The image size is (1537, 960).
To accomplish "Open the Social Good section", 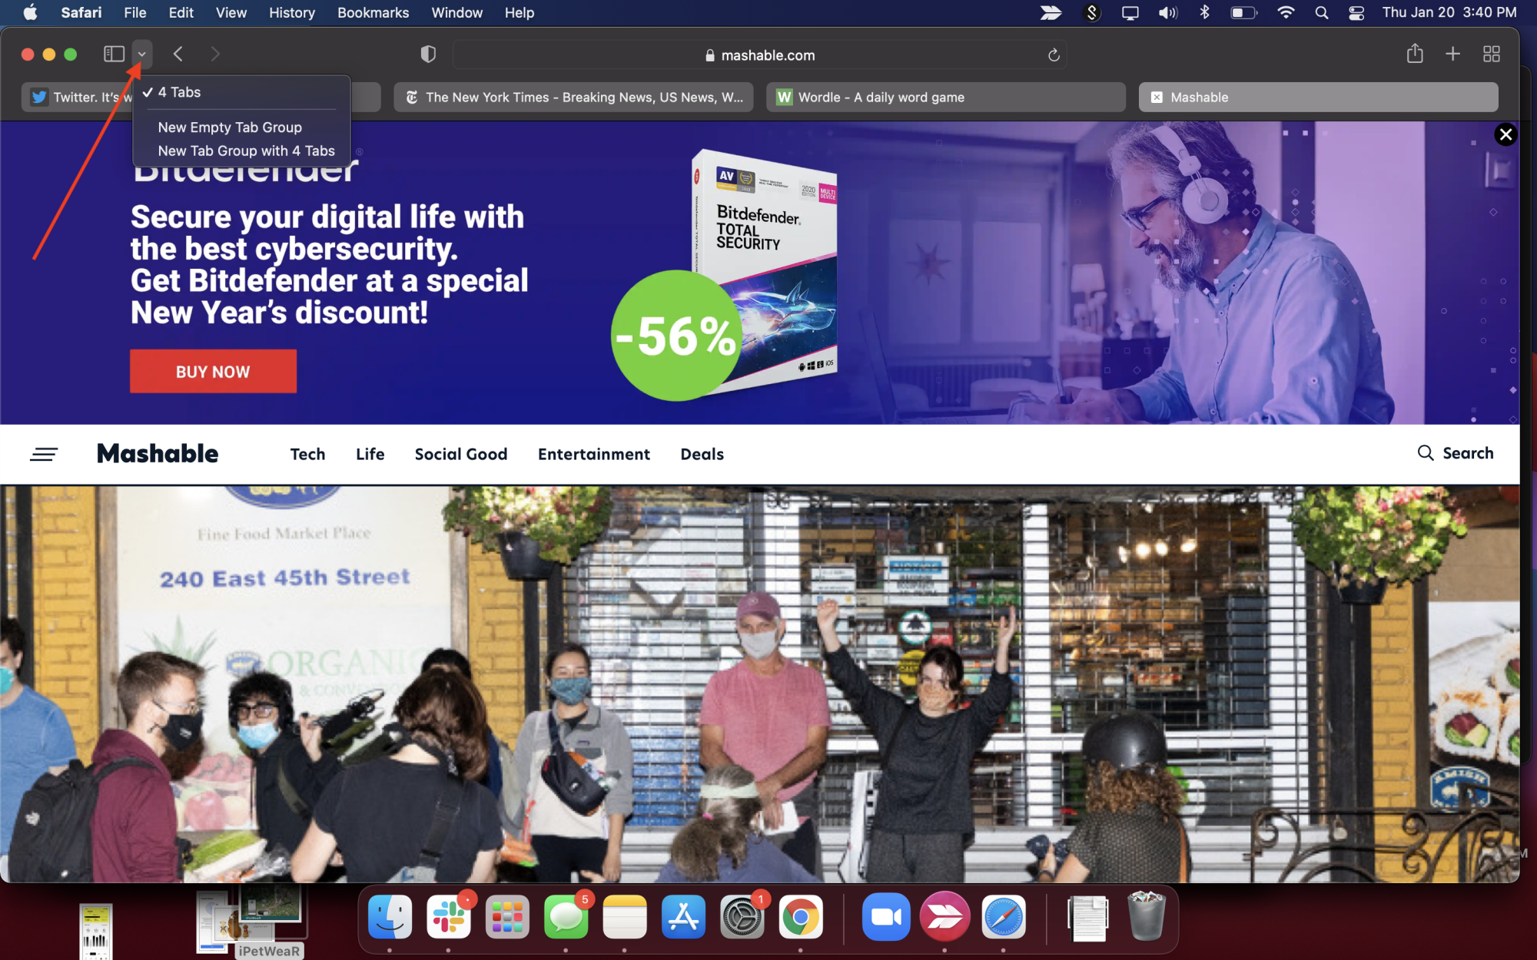I will coord(461,455).
